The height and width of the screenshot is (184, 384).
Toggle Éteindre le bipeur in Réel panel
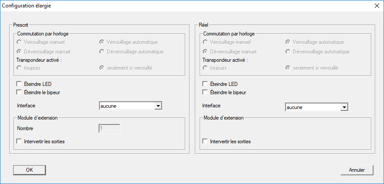(205, 92)
